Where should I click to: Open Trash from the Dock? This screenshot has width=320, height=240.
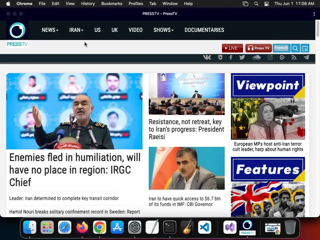tap(290, 227)
